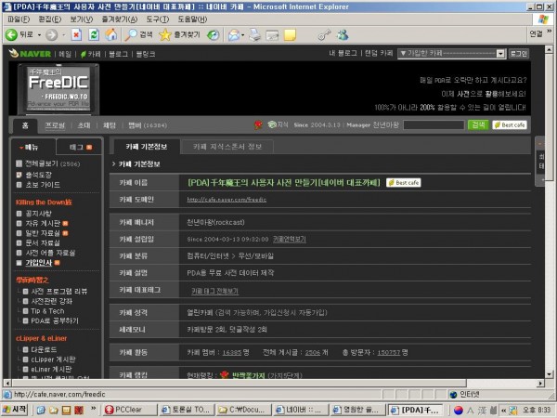Expand the Mail toolbar dropdown arrow
557x418 pixels.
click(x=242, y=35)
